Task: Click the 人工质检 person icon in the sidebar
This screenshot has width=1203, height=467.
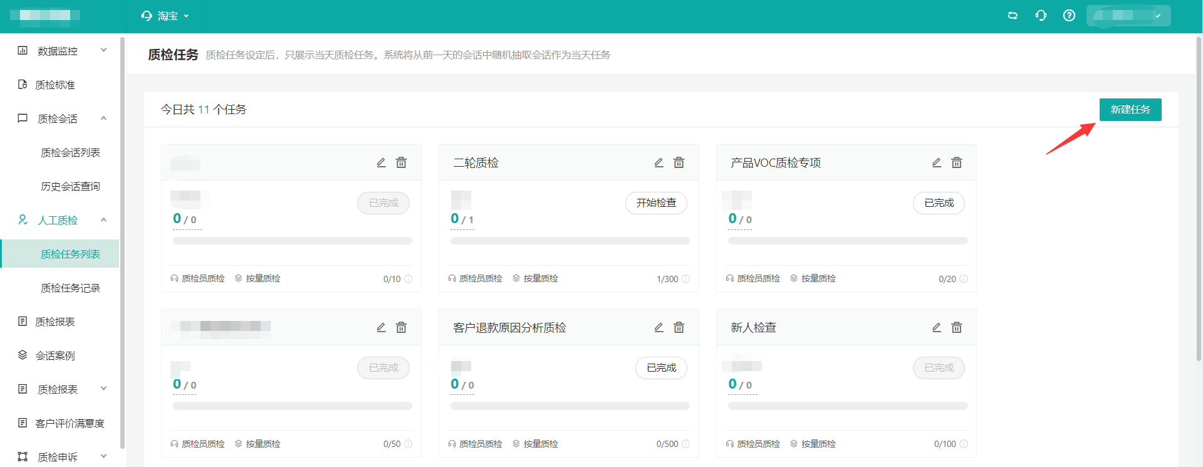Action: [x=23, y=219]
